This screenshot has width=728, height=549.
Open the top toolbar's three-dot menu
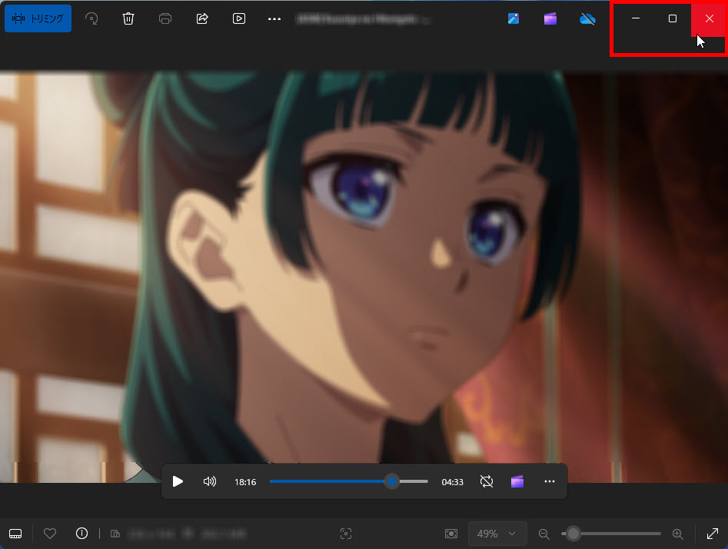(274, 18)
